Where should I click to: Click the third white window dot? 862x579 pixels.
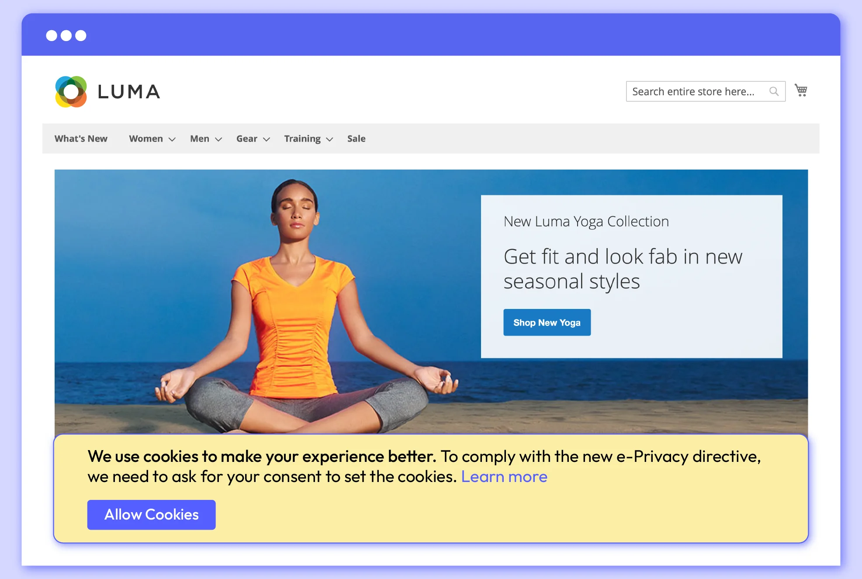coord(81,35)
